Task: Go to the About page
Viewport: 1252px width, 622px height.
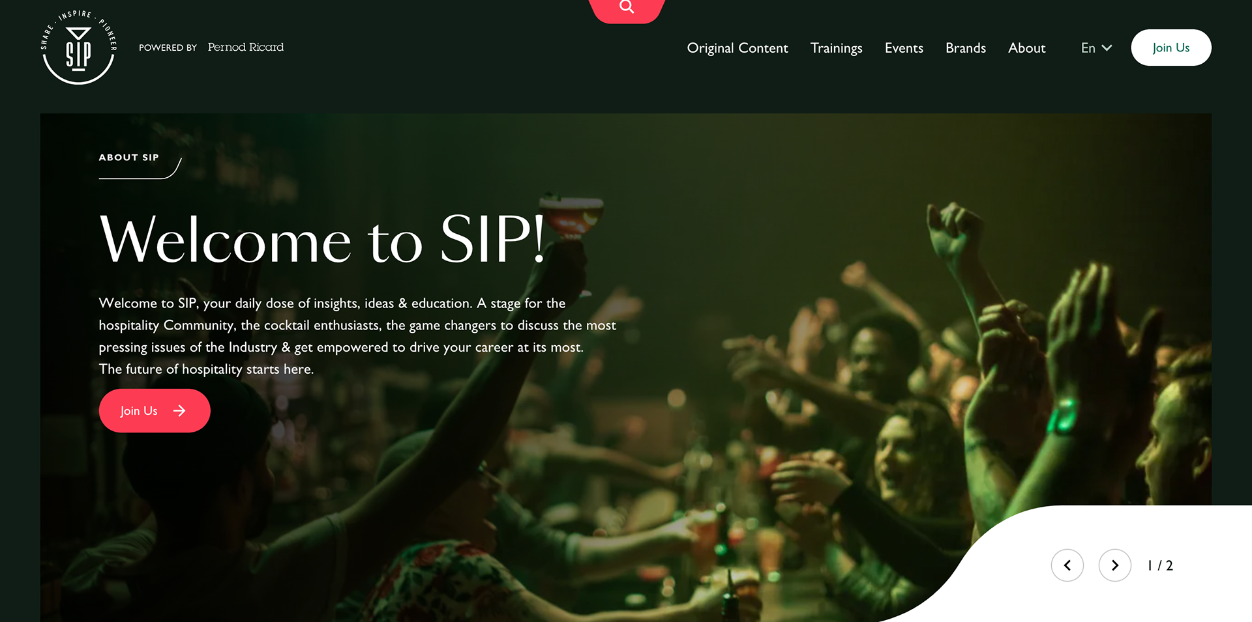Action: 1027,48
